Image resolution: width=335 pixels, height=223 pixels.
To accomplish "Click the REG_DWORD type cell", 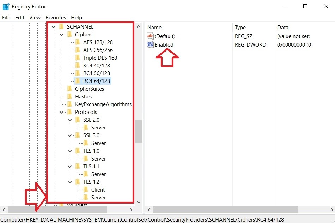I will point(250,45).
